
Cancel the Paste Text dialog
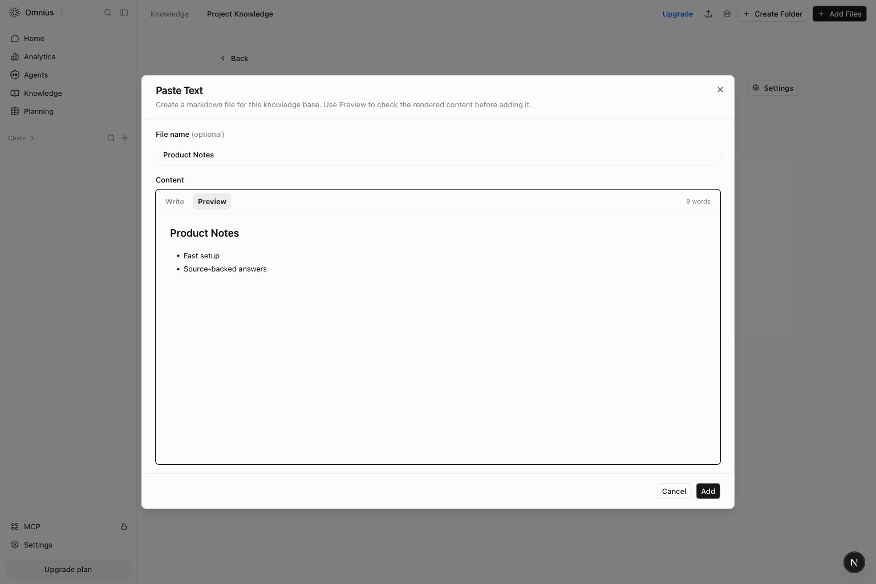[674, 491]
